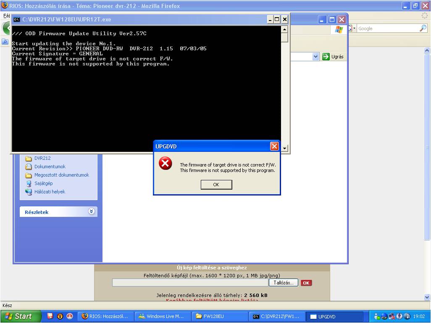Close the Explorer FW128EU window
The width and height of the screenshot is (431, 323).
(342, 19)
